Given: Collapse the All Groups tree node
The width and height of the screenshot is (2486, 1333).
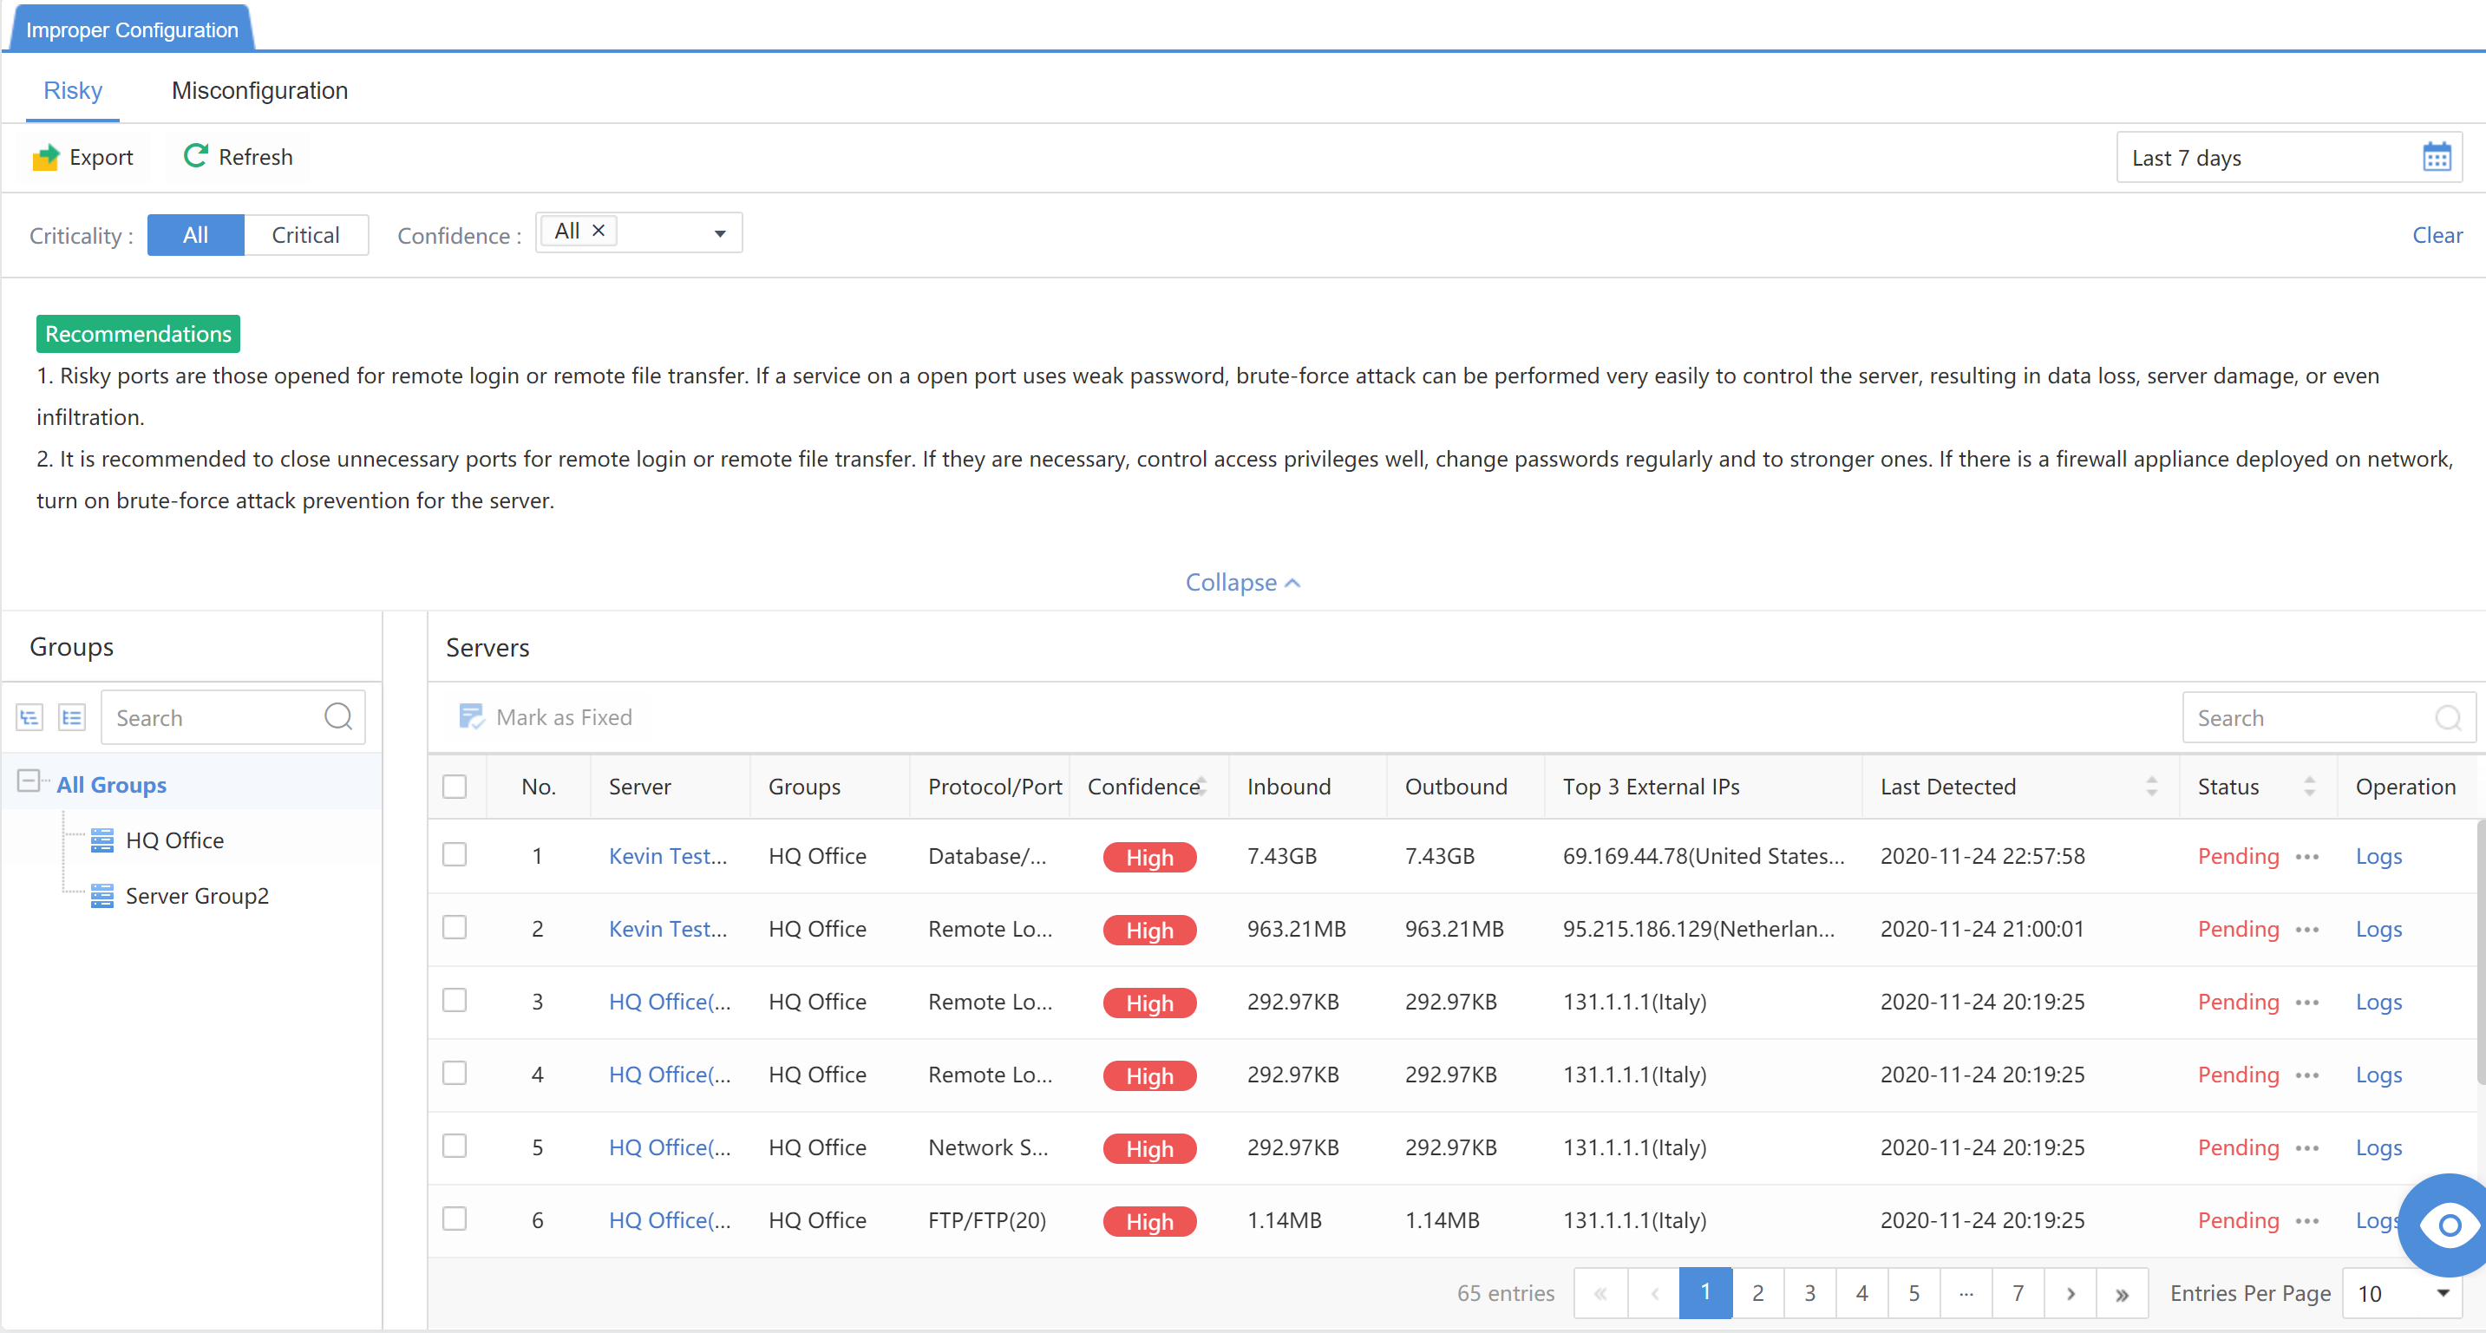Looking at the screenshot, I should click(x=29, y=781).
